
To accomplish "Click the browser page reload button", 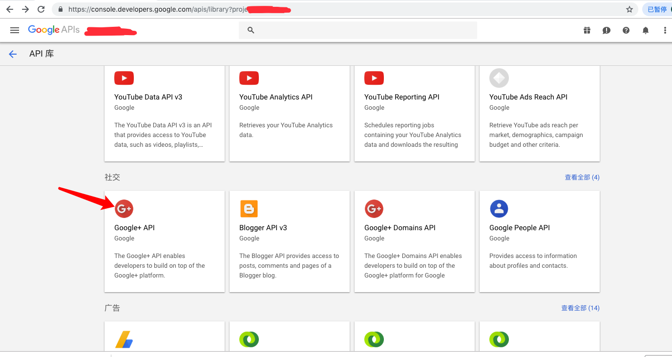I will [x=41, y=9].
